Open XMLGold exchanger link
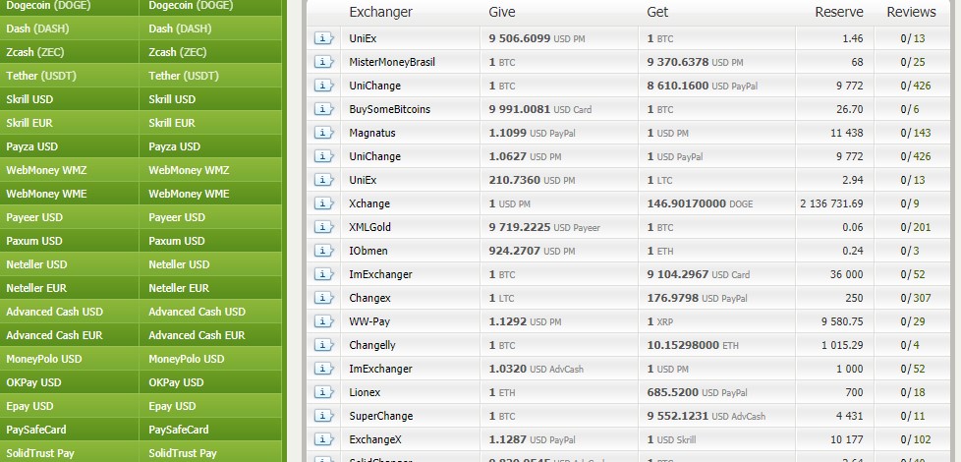This screenshot has height=462, width=961. click(370, 227)
